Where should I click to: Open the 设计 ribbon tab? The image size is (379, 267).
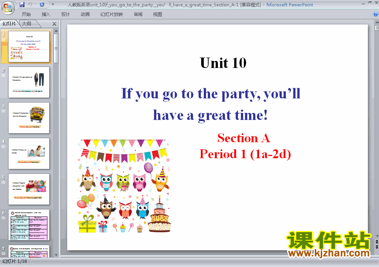(x=65, y=14)
